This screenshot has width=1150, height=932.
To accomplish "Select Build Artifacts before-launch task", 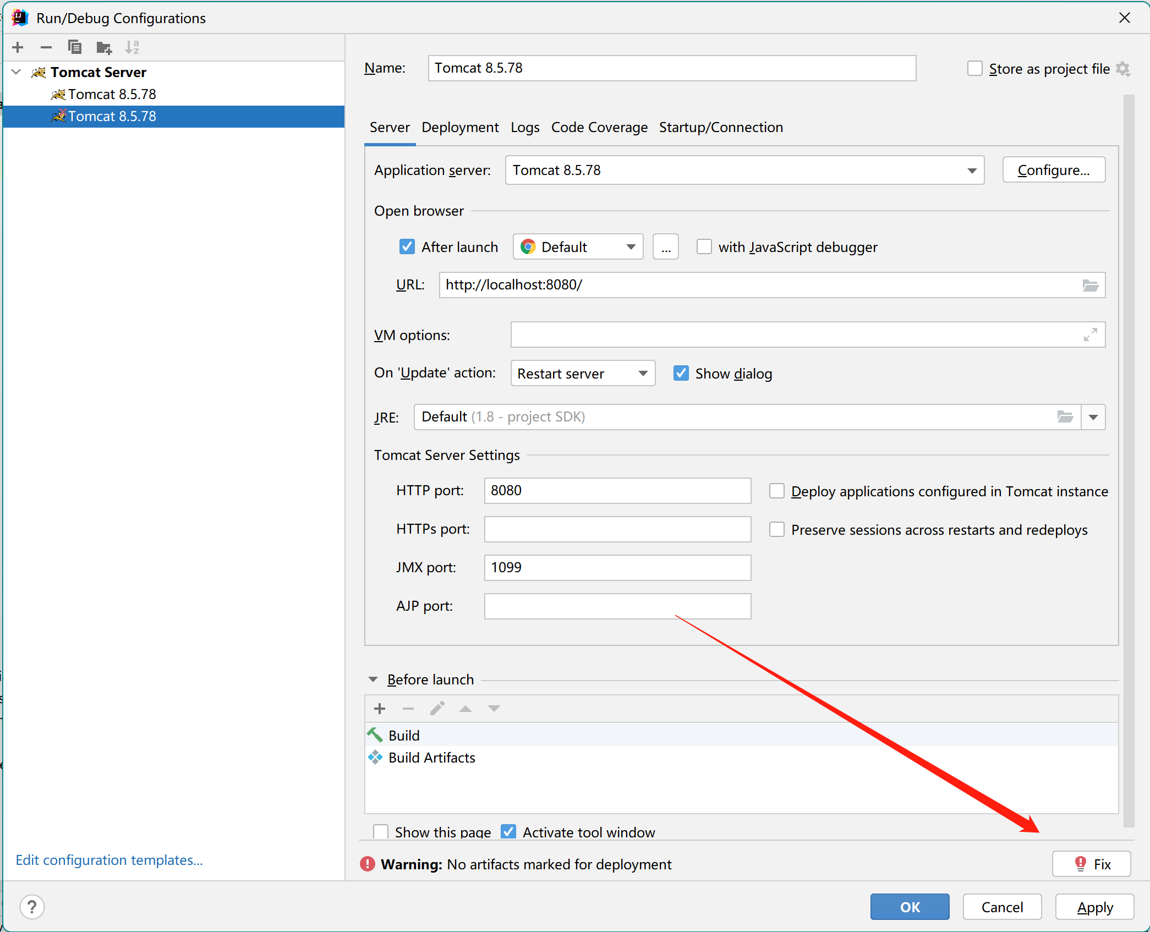I will click(741, 758).
